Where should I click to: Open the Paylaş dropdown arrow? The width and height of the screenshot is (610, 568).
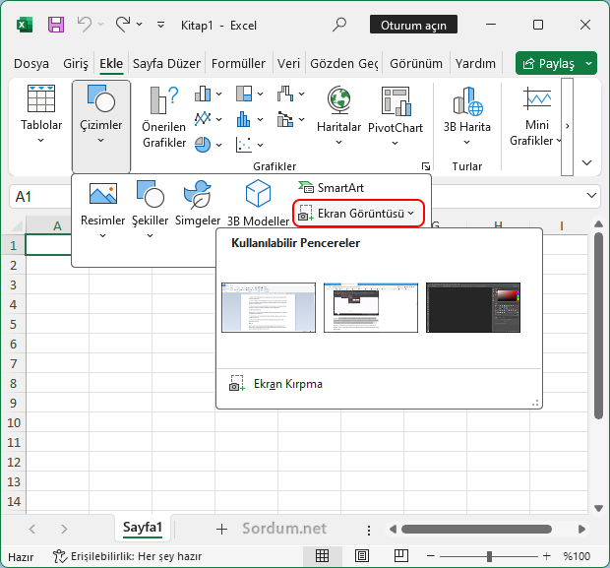pos(589,63)
